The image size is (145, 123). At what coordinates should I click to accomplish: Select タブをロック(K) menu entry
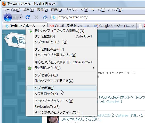pos(61,94)
